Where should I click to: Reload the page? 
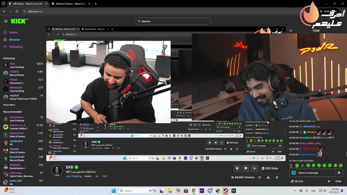pyautogui.click(x=17, y=11)
